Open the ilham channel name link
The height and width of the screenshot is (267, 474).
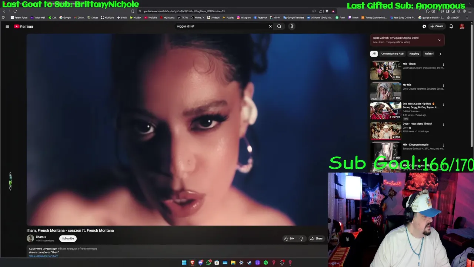point(40,237)
